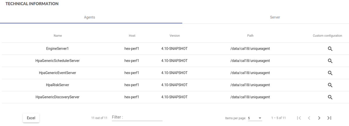Switch to the Server tab

tap(275, 18)
